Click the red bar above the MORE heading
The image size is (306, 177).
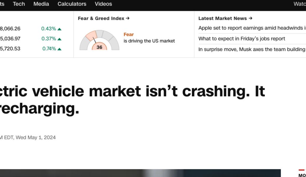coord(302,170)
